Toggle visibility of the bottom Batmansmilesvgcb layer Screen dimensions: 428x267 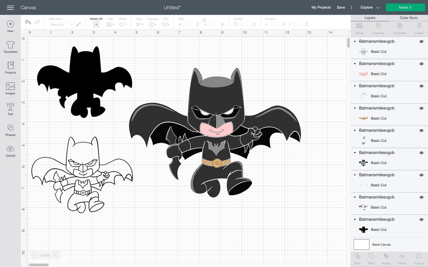click(421, 219)
